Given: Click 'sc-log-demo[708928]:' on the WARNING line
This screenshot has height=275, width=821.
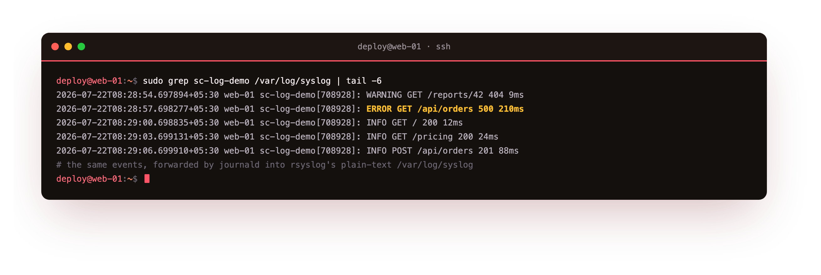Looking at the screenshot, I should [x=311, y=95].
